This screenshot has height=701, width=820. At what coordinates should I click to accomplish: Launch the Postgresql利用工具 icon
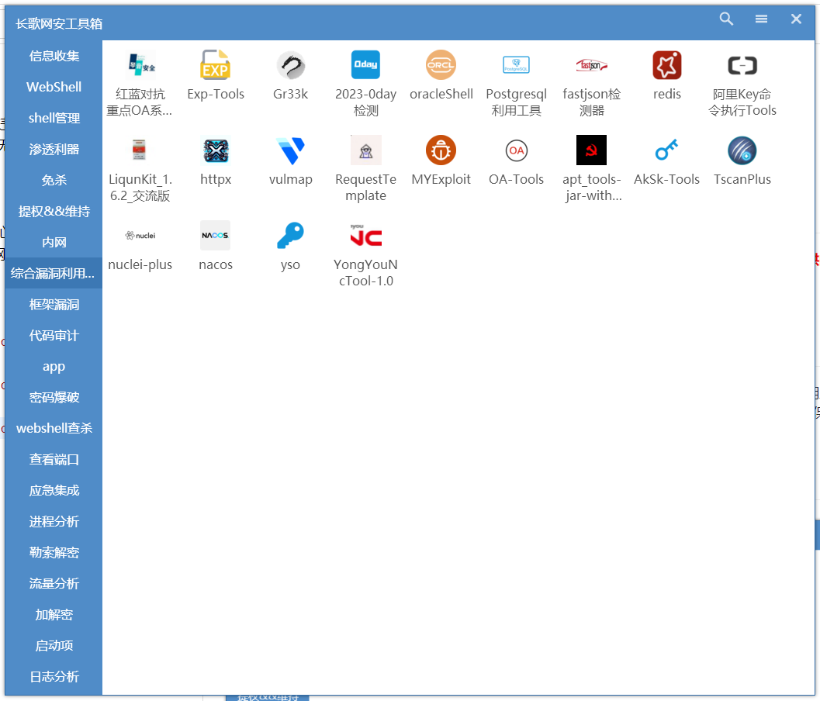click(x=516, y=65)
